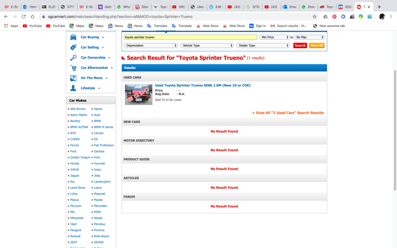Click the Car Ownership key icon
Viewport: 397px width, 248px height.
pyautogui.click(x=73, y=58)
